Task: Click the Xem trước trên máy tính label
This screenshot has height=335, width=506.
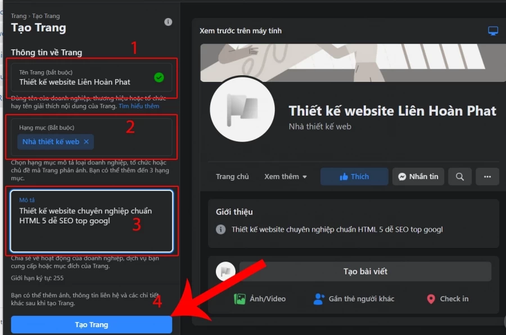Action: click(x=241, y=31)
